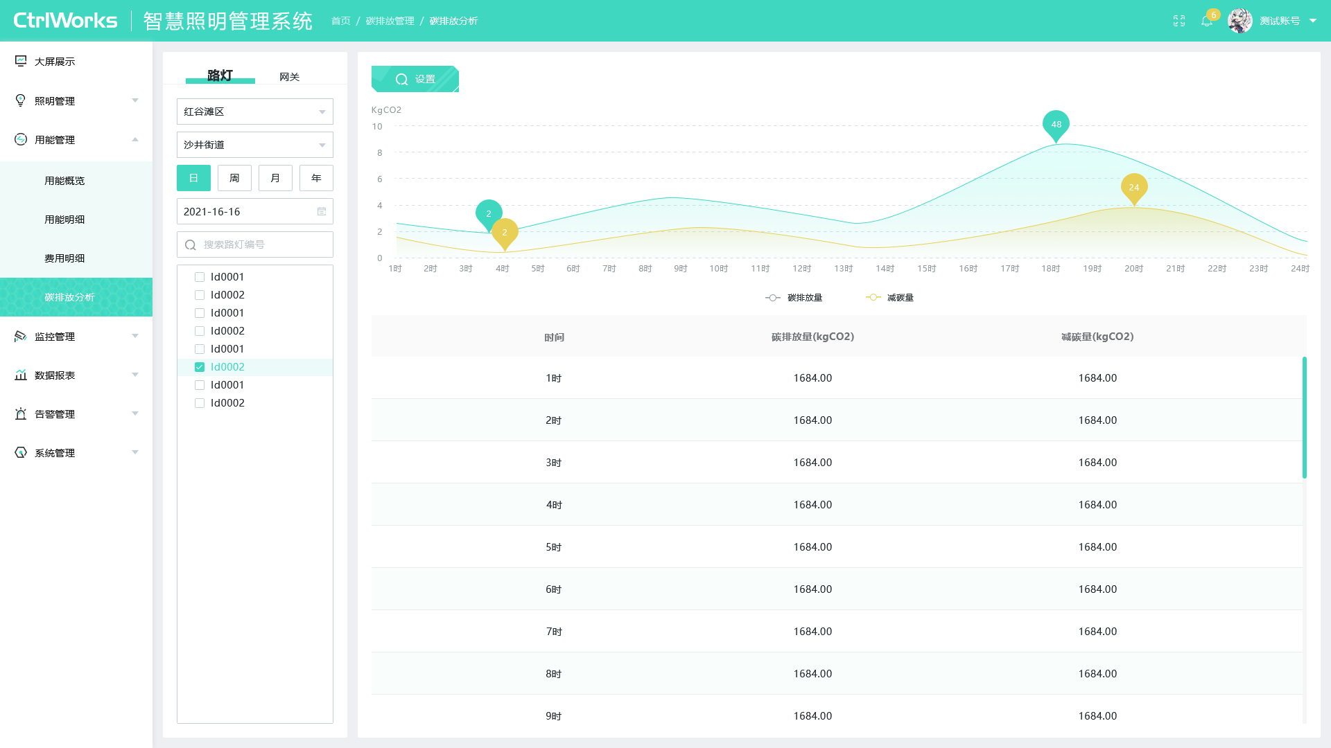
Task: Open the notification bell icon
Action: (x=1207, y=21)
